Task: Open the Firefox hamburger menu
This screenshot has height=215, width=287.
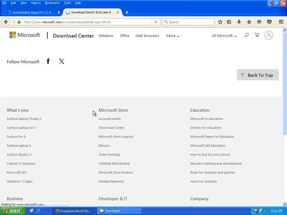Action: click(281, 22)
